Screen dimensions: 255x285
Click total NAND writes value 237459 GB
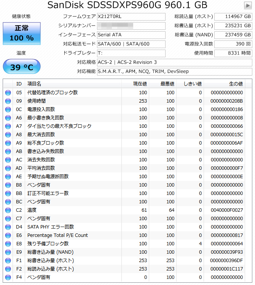coord(233,35)
